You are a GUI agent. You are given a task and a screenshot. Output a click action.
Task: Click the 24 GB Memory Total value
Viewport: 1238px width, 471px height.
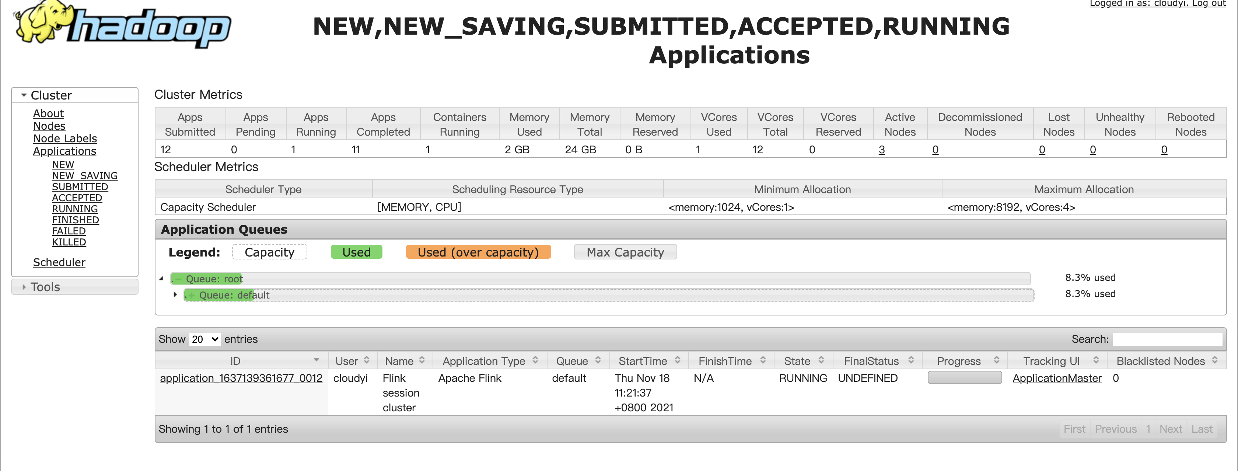pos(581,150)
